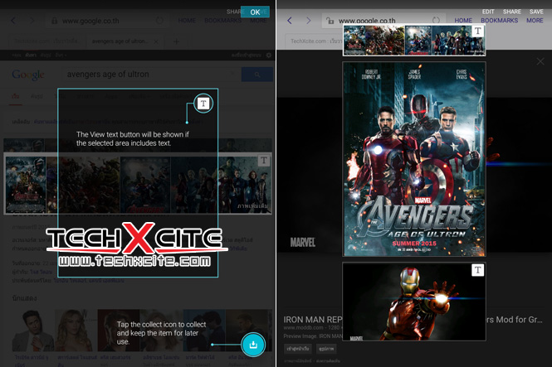Tap EDIT in right panel top bar

pos(488,12)
